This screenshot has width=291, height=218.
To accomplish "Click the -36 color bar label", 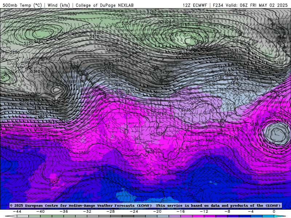I will tap(64, 211).
